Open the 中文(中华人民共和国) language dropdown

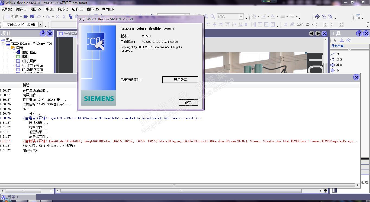tap(40, 25)
